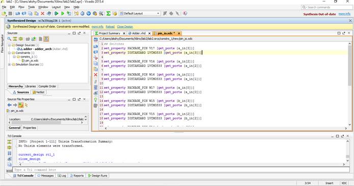Select pin_io.xdc in Sources tree
Image resolution: width=354 pixels, height=186 pixels.
(x=32, y=60)
